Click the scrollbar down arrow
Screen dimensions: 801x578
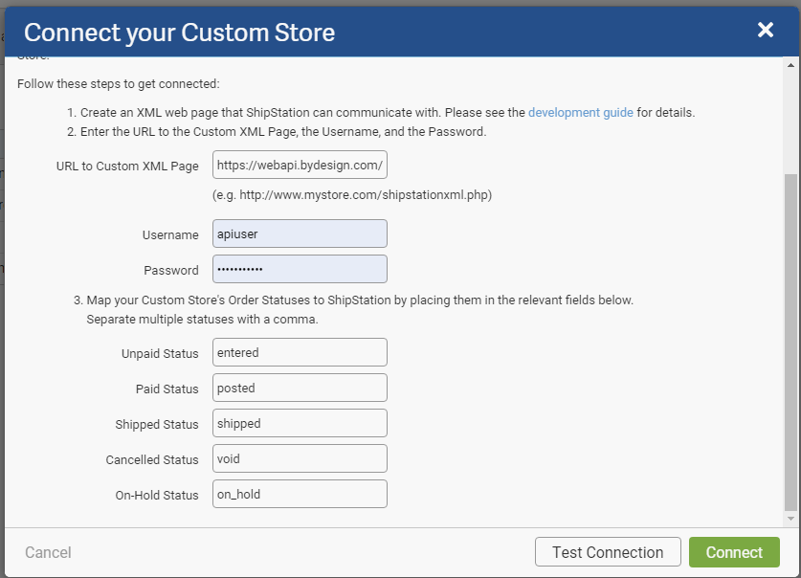(791, 518)
